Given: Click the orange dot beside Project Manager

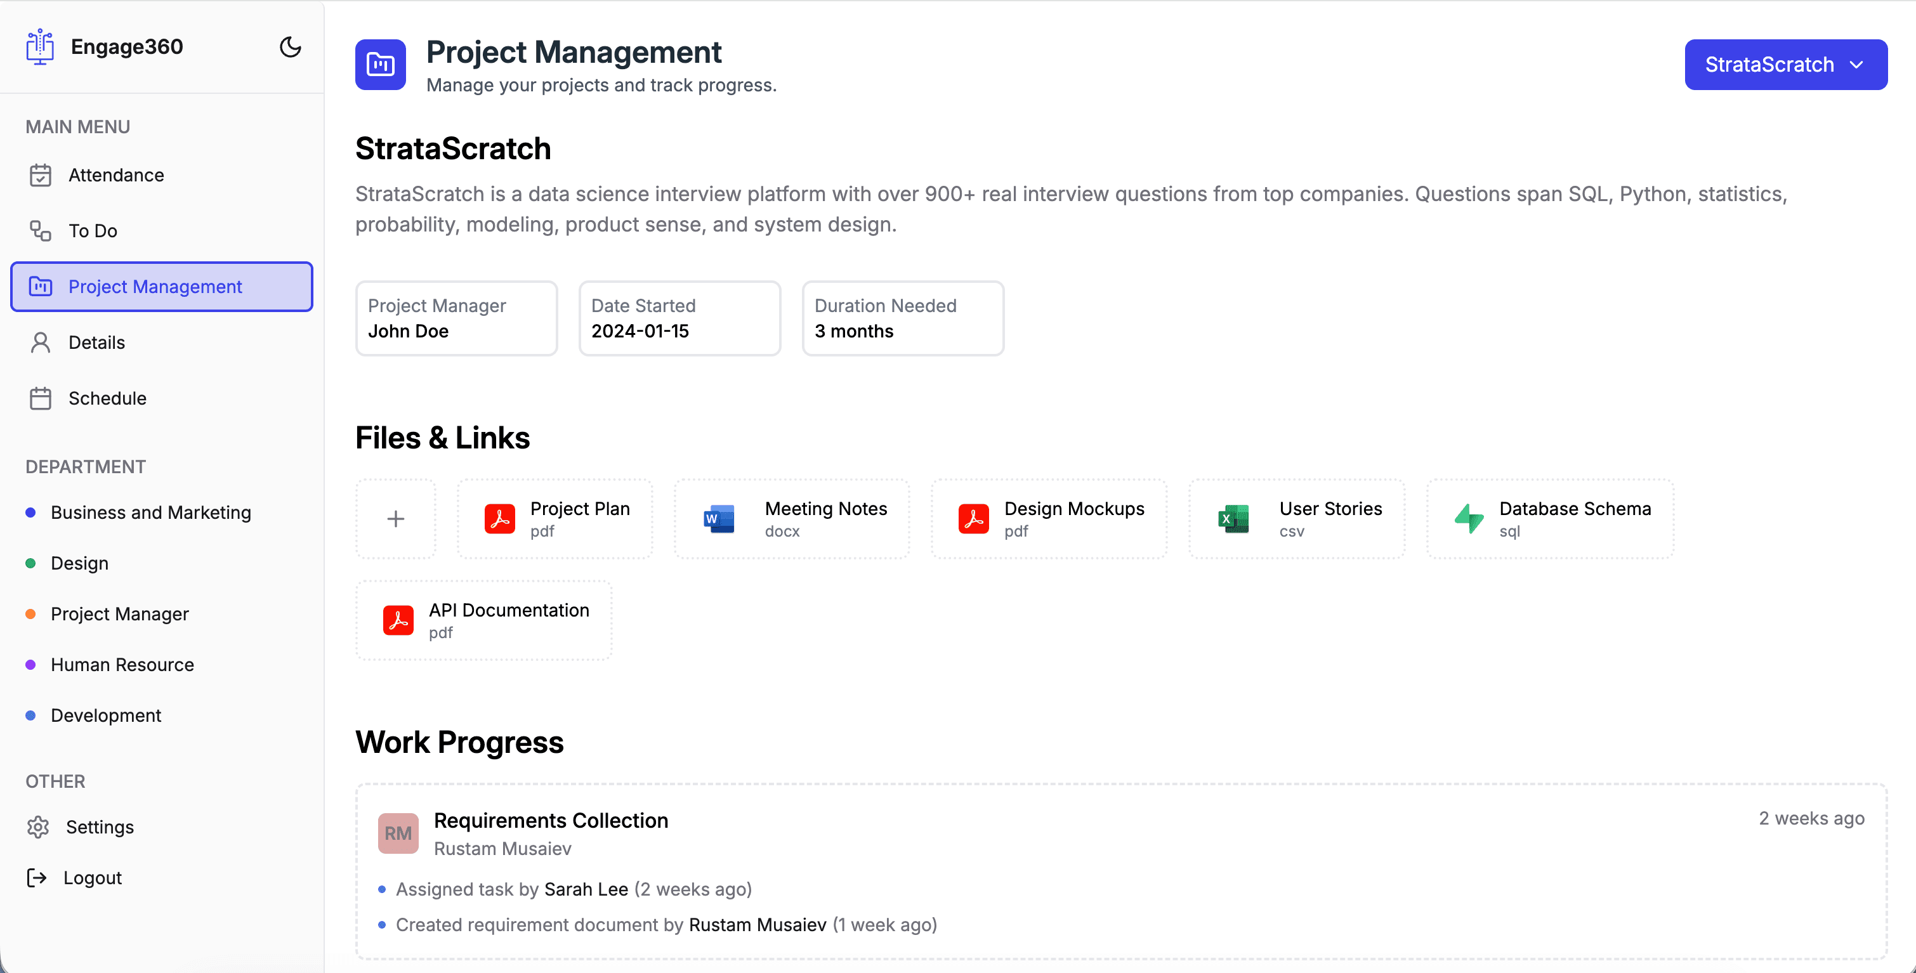Looking at the screenshot, I should 30,614.
